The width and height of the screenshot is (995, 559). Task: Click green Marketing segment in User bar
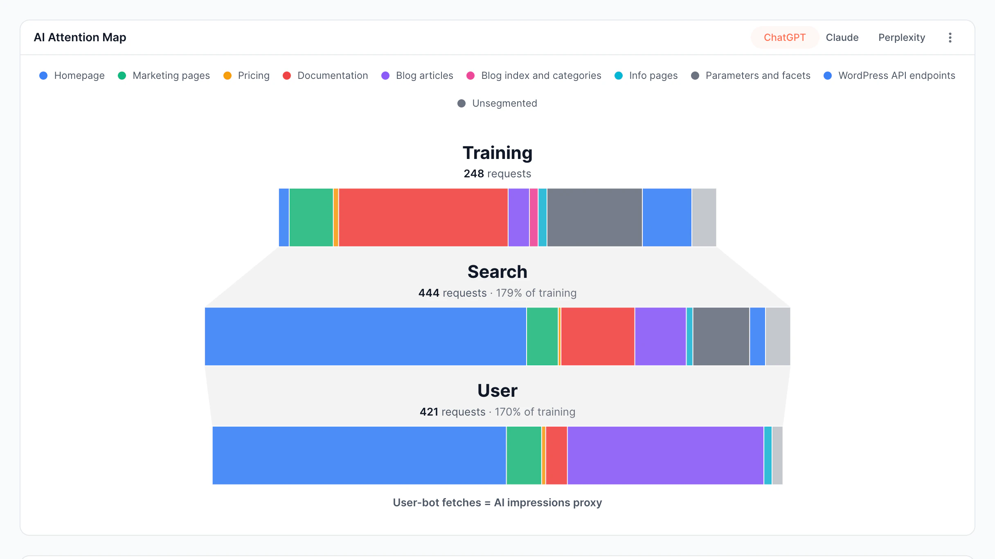click(524, 455)
